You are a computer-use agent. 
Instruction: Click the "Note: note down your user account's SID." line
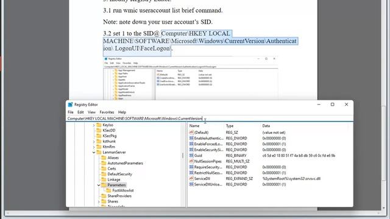coord(158,22)
